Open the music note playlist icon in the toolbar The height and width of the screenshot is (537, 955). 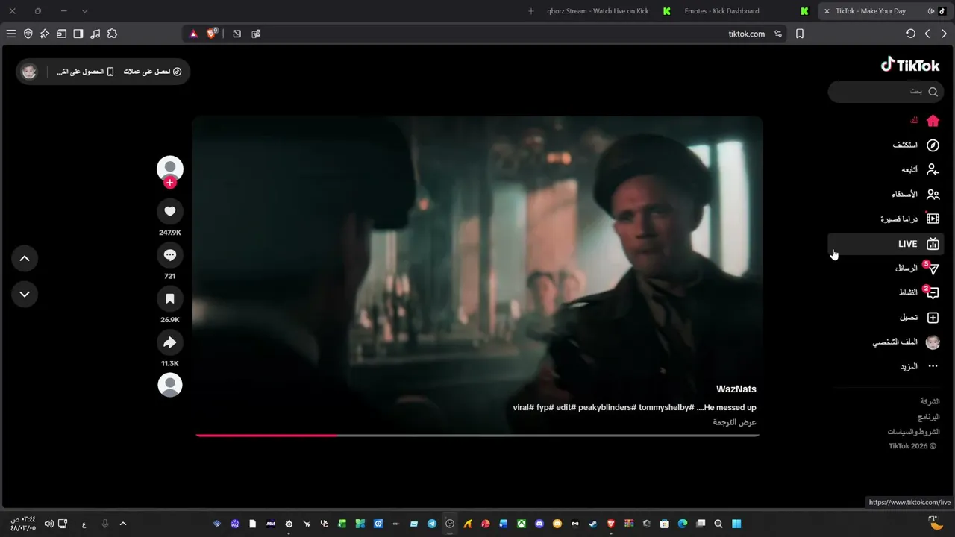click(95, 34)
